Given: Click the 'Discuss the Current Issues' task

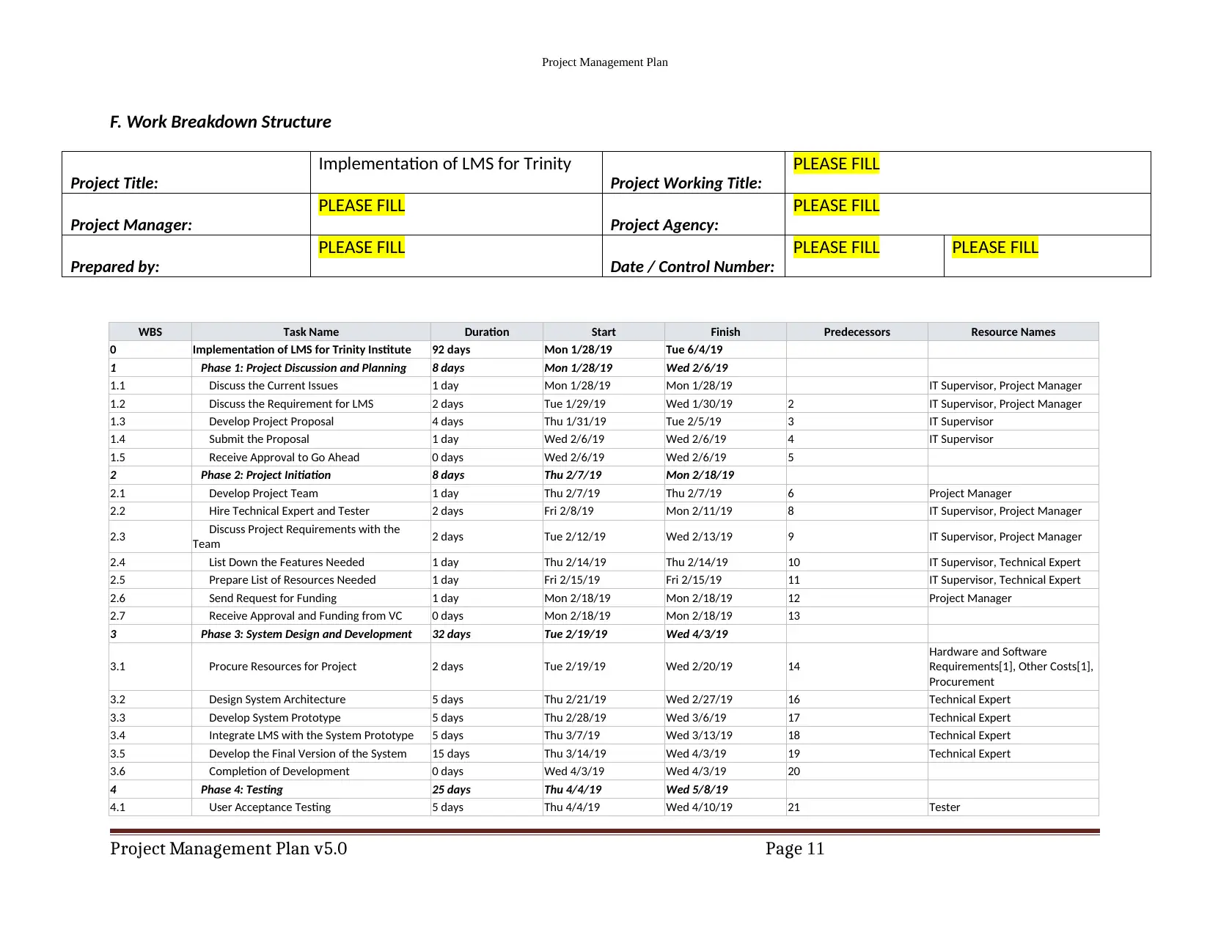Looking at the screenshot, I should pyautogui.click(x=274, y=386).
